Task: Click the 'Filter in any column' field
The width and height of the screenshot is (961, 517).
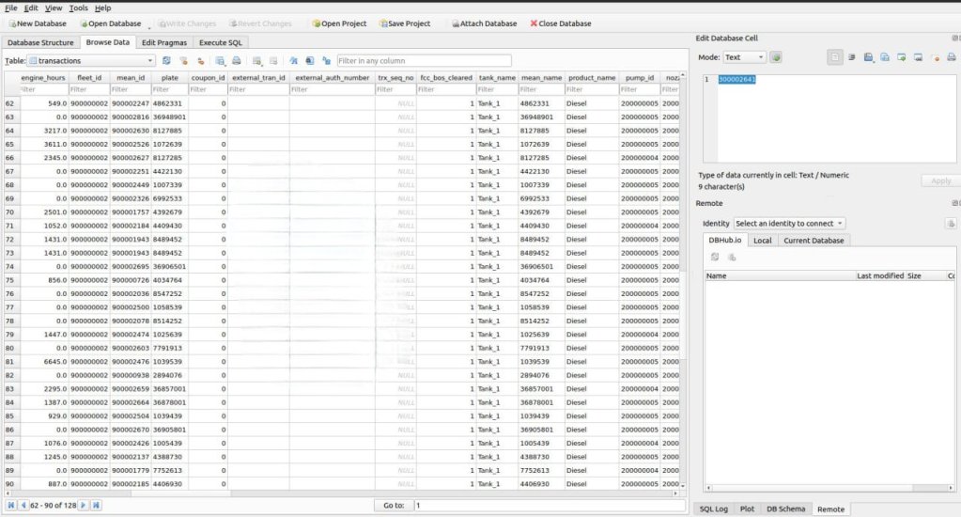Action: tap(423, 61)
